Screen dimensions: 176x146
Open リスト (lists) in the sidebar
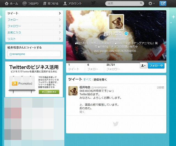(x=34, y=39)
